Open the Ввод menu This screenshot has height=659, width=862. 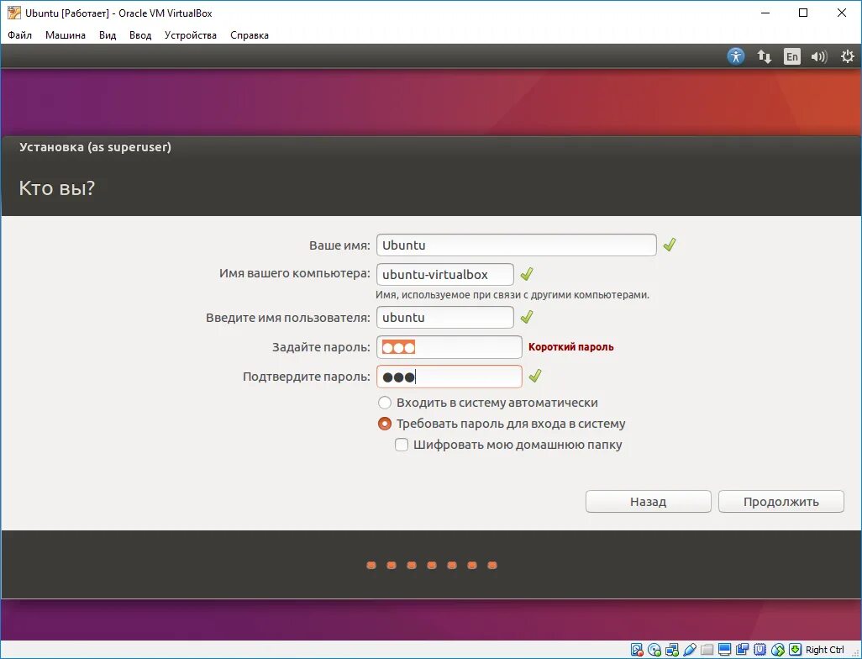tap(140, 35)
